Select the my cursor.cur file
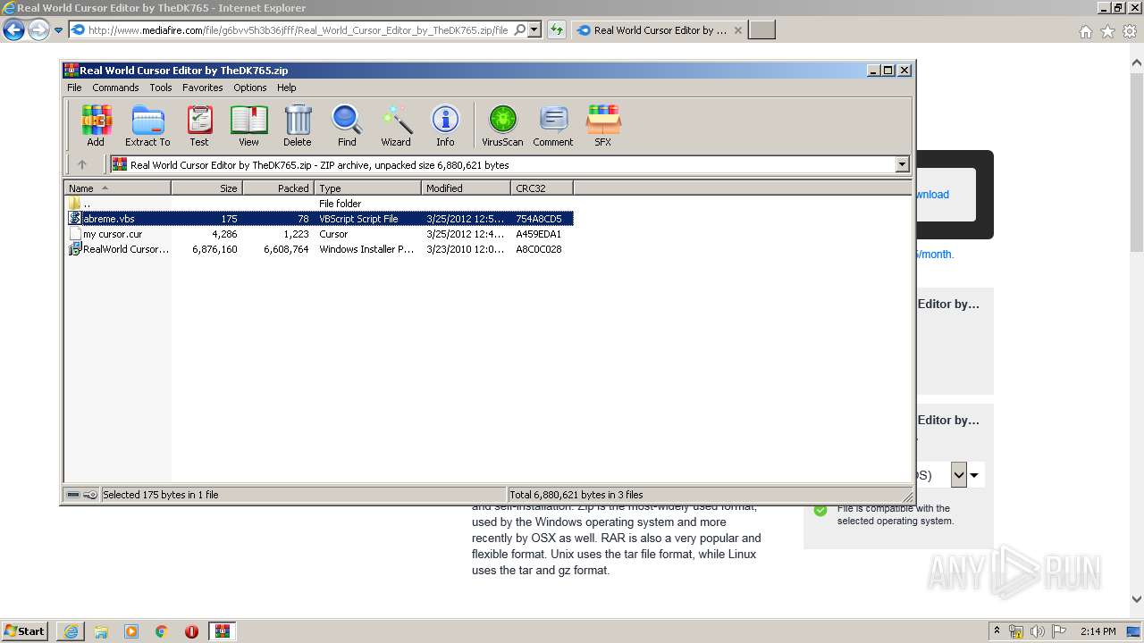The height and width of the screenshot is (643, 1144). pos(320,234)
